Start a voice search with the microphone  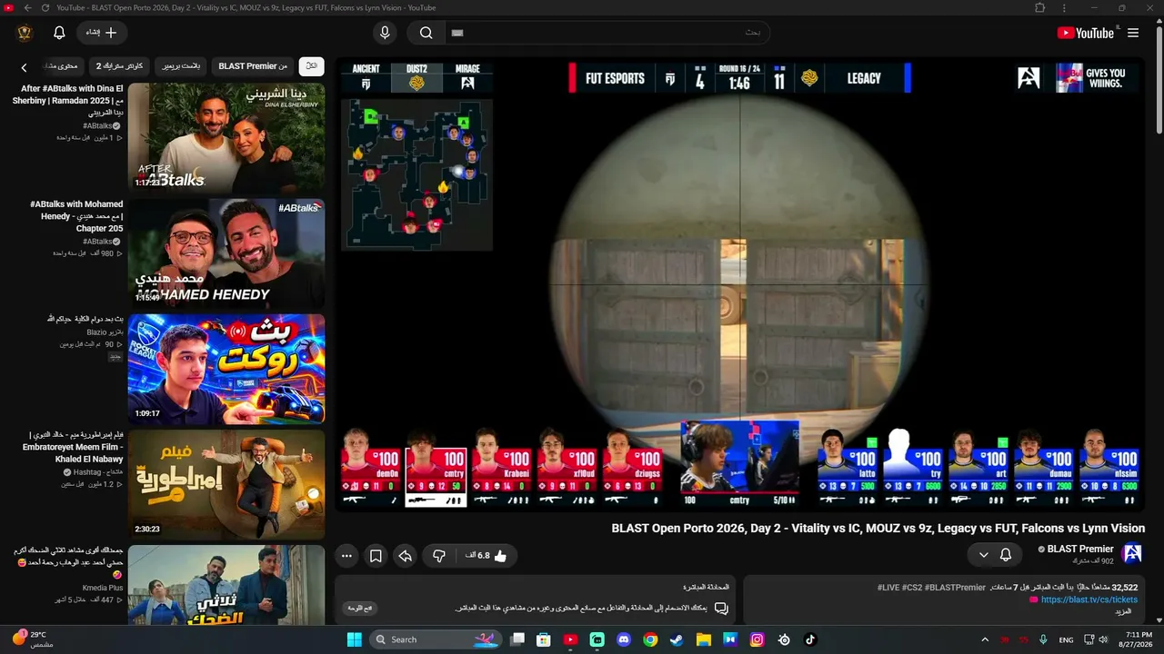(385, 33)
